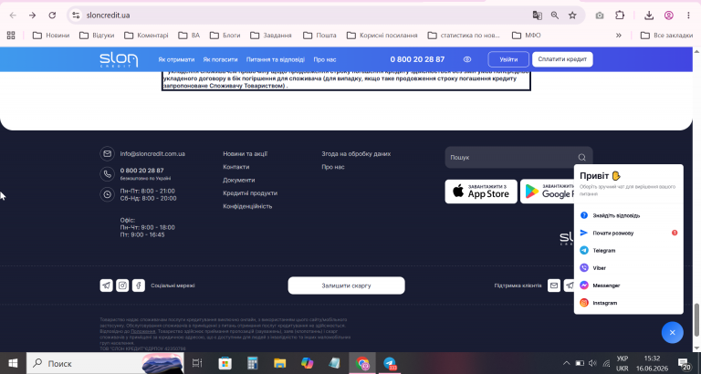
Task: Click the Сплатити кредит button
Action: pyautogui.click(x=562, y=59)
